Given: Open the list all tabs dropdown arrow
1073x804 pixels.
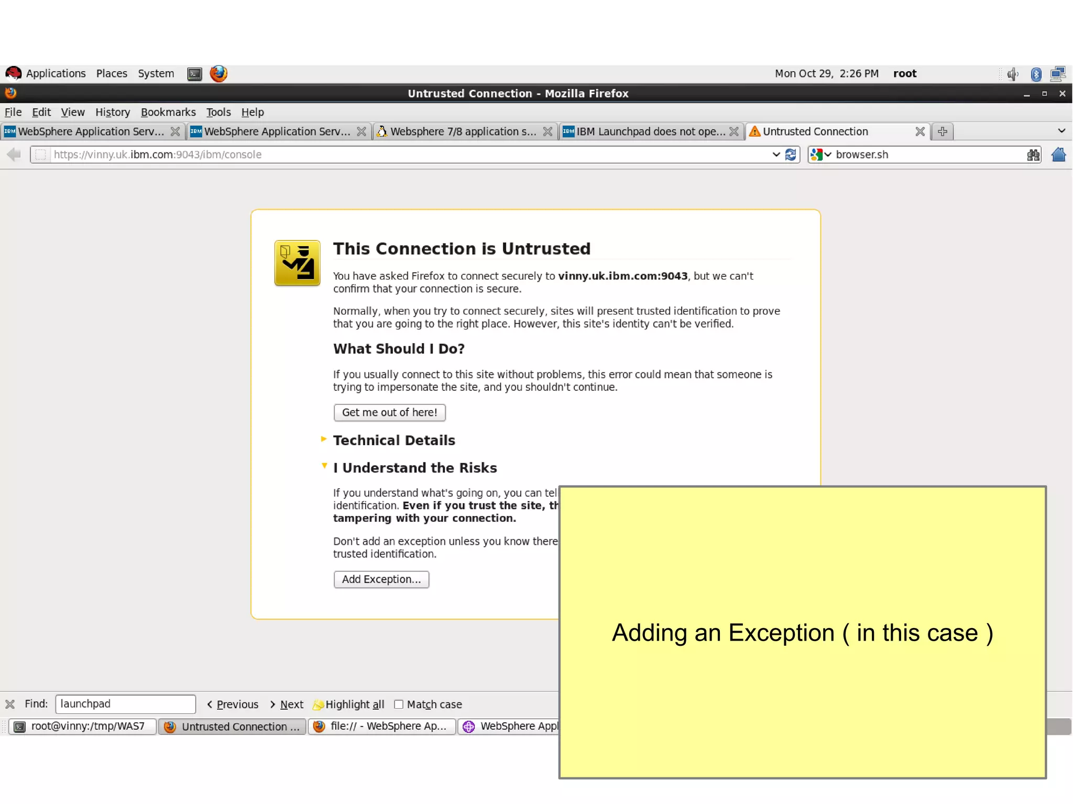Looking at the screenshot, I should tap(1061, 131).
